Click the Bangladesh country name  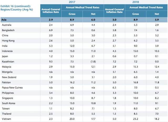pos(8,30)
